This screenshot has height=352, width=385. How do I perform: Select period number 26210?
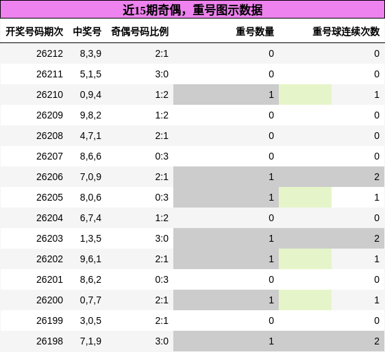point(49,95)
